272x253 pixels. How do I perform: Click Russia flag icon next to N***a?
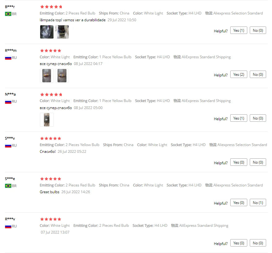point(8,101)
